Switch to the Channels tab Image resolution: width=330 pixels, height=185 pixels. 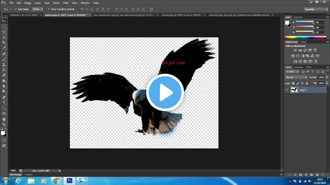click(299, 67)
